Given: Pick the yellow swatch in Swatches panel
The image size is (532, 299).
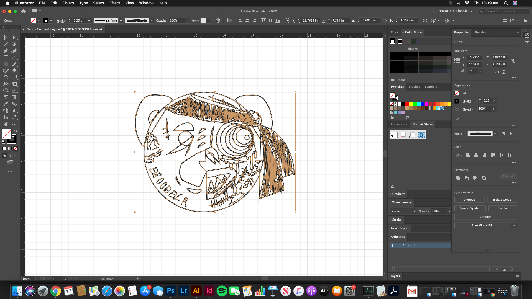Looking at the screenshot, I should point(411,104).
